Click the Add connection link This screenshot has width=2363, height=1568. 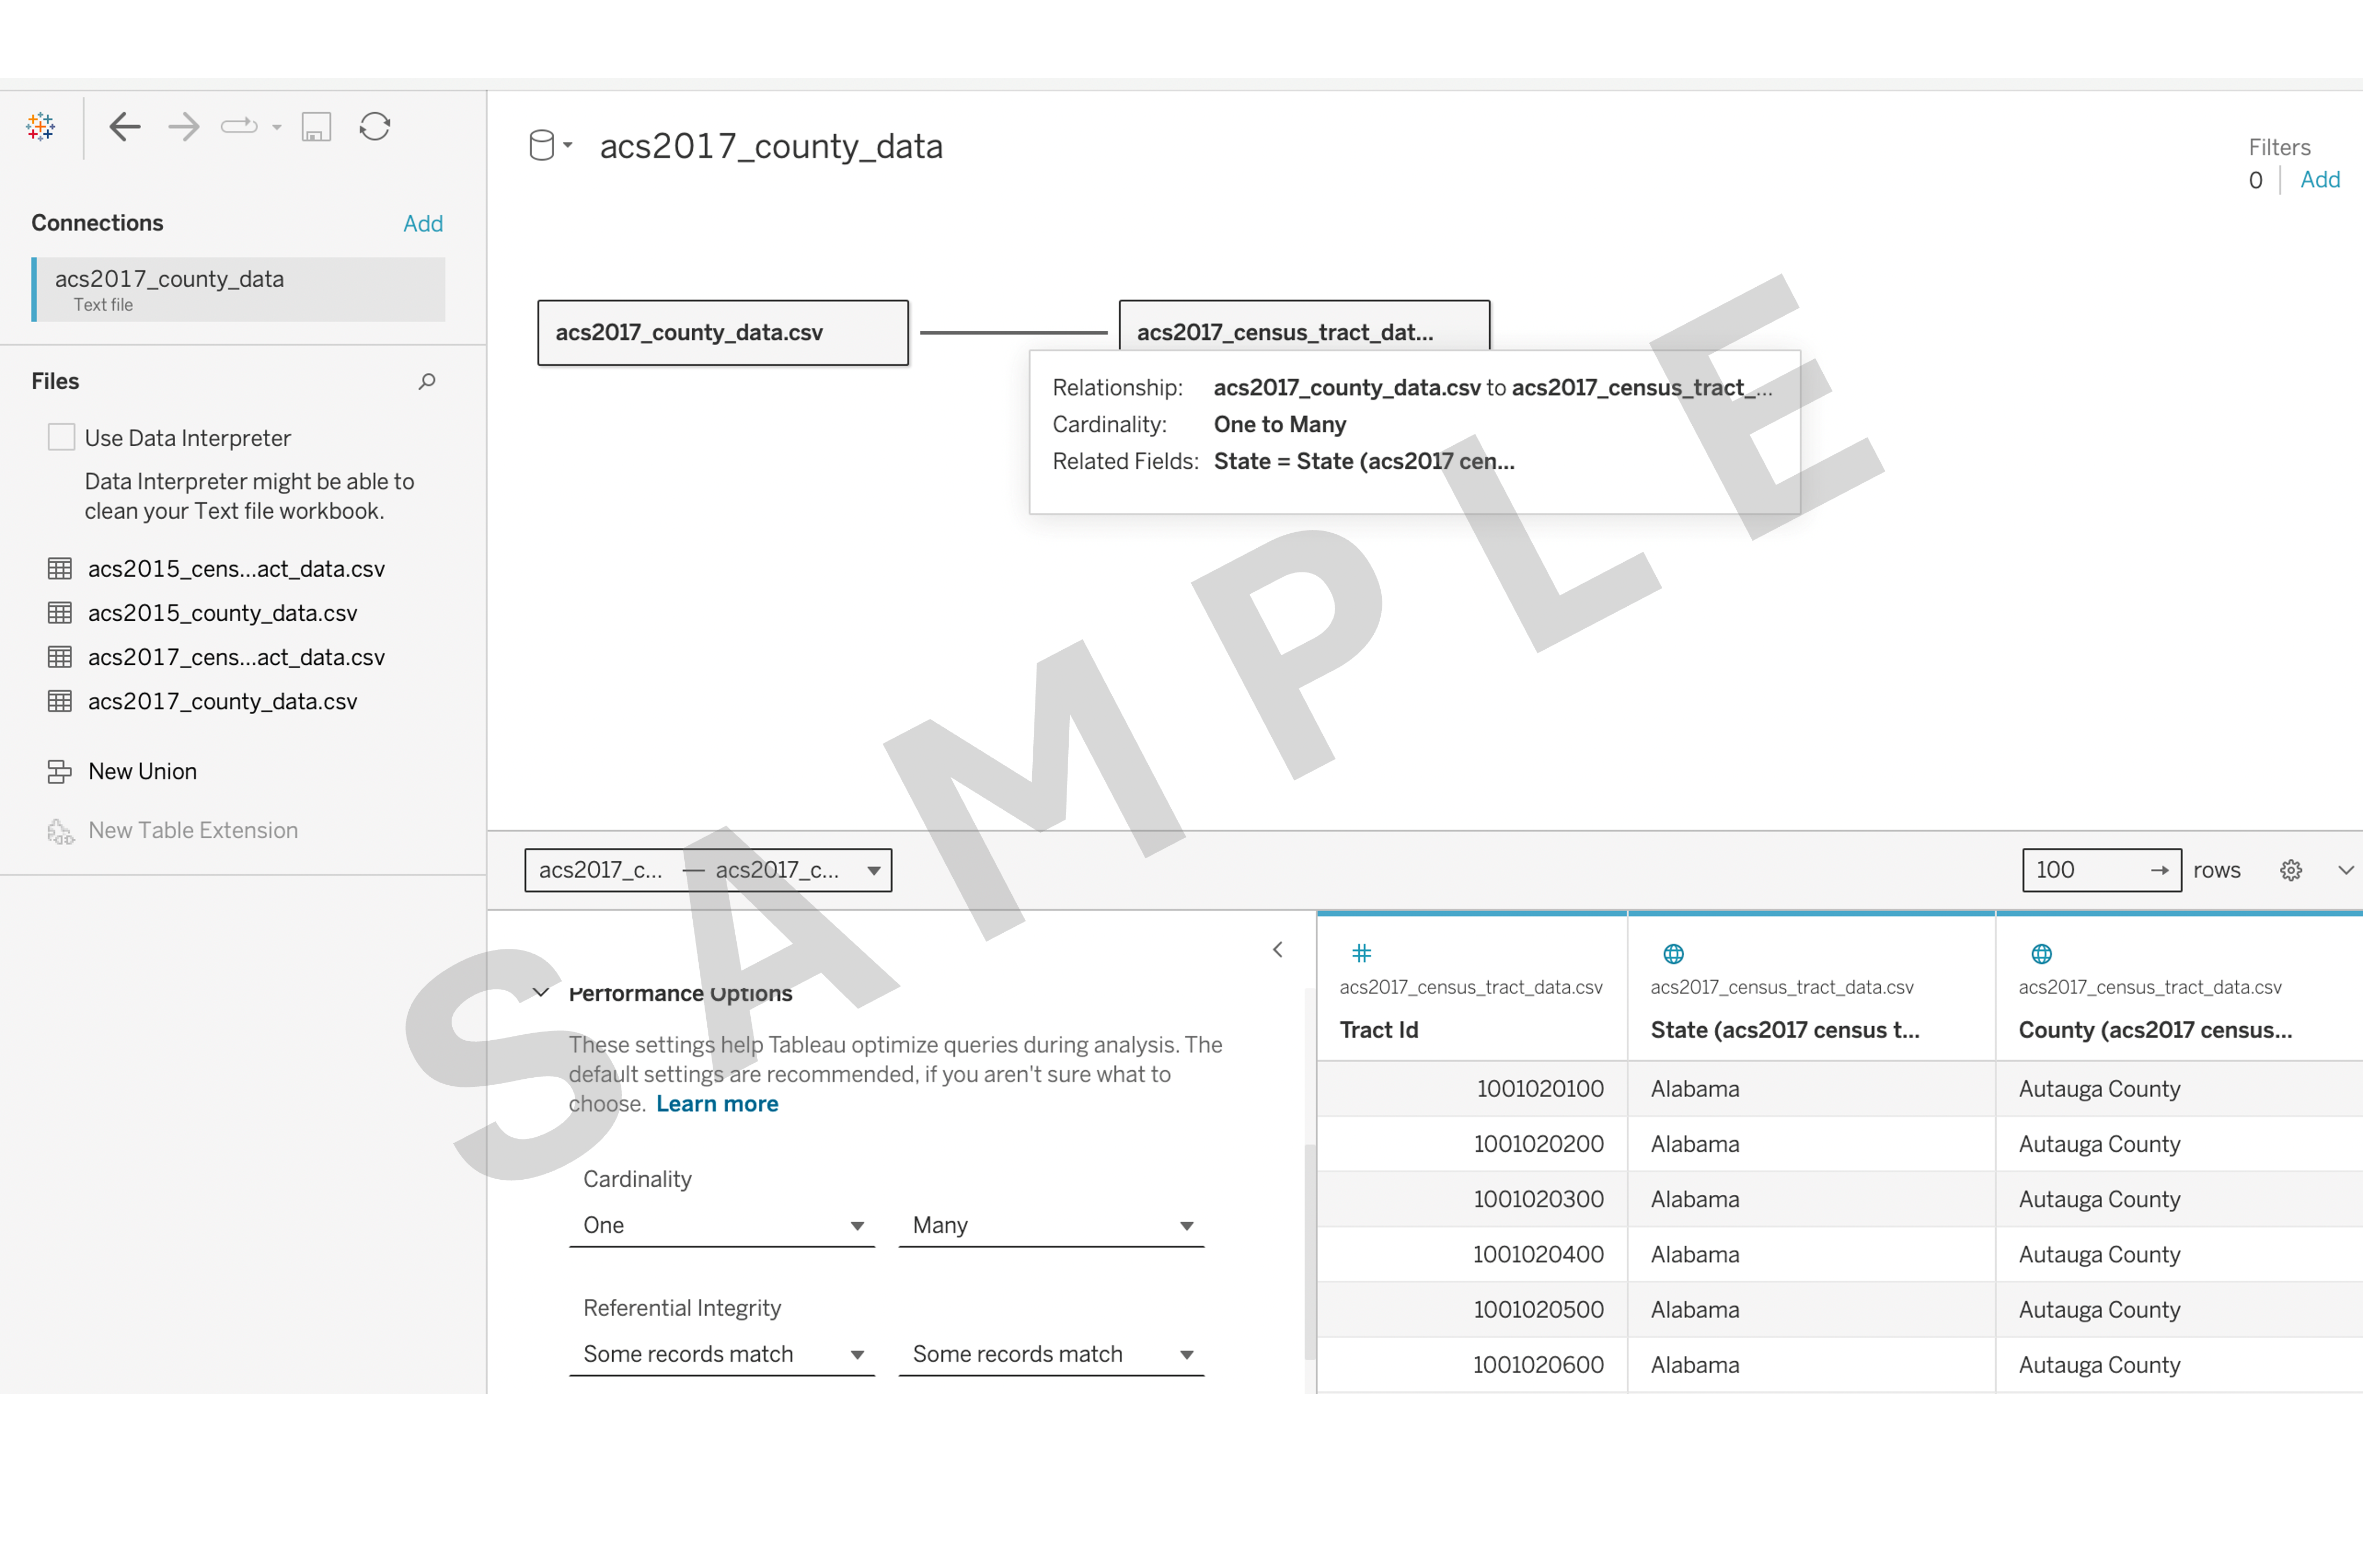pyautogui.click(x=423, y=223)
